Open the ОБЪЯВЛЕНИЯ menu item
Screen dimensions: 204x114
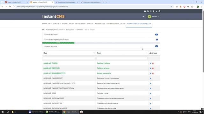(x=80, y=24)
